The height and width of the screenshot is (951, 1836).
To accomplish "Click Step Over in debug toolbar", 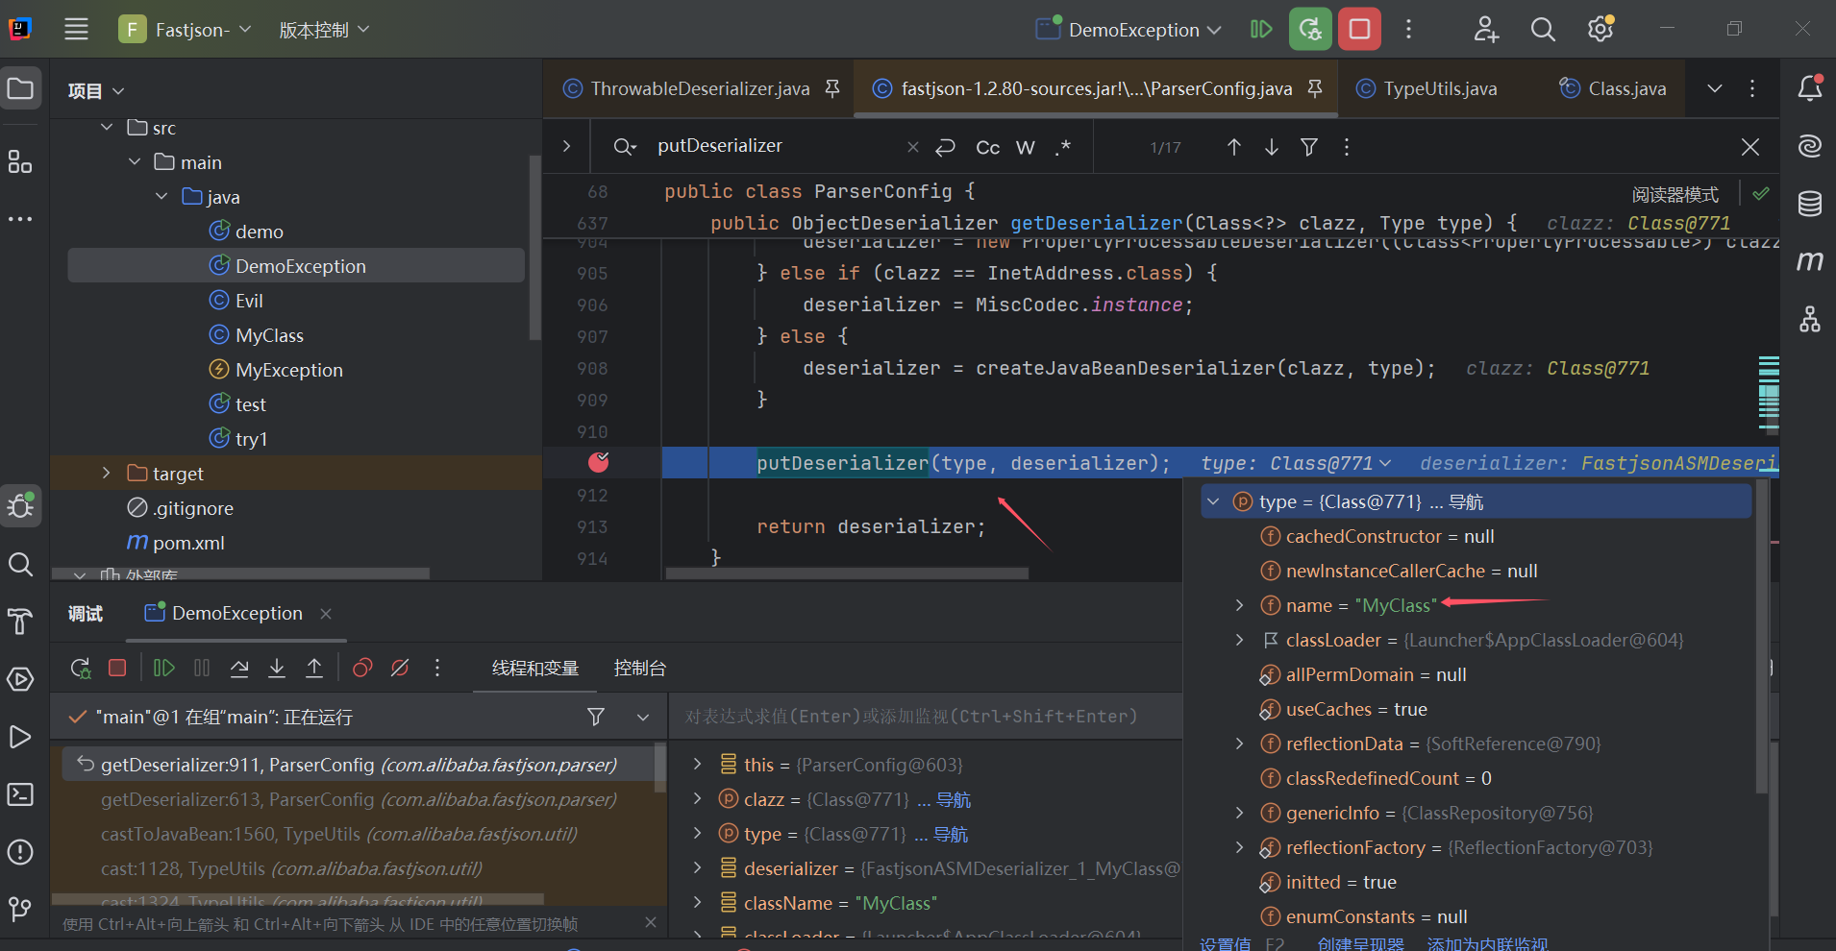I will tap(239, 668).
